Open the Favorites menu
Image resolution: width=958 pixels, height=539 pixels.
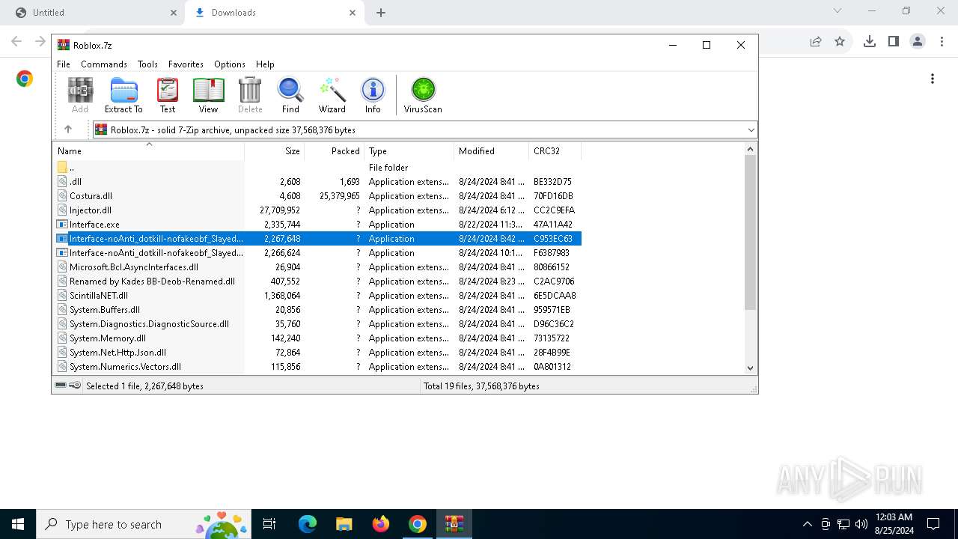click(x=186, y=64)
